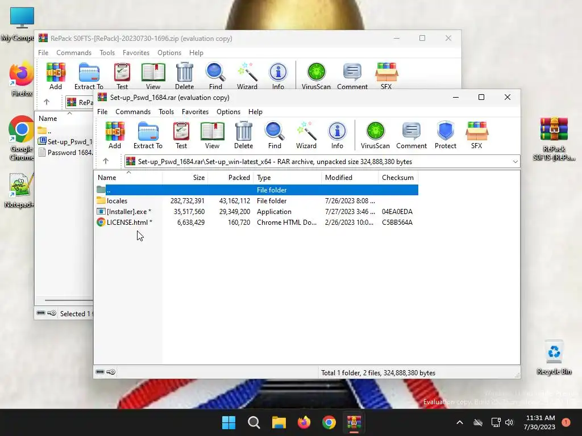The image size is (582, 436).
Task: Click Comment icon in Set-up_Pswd_1684.rar window
Action: (x=411, y=135)
